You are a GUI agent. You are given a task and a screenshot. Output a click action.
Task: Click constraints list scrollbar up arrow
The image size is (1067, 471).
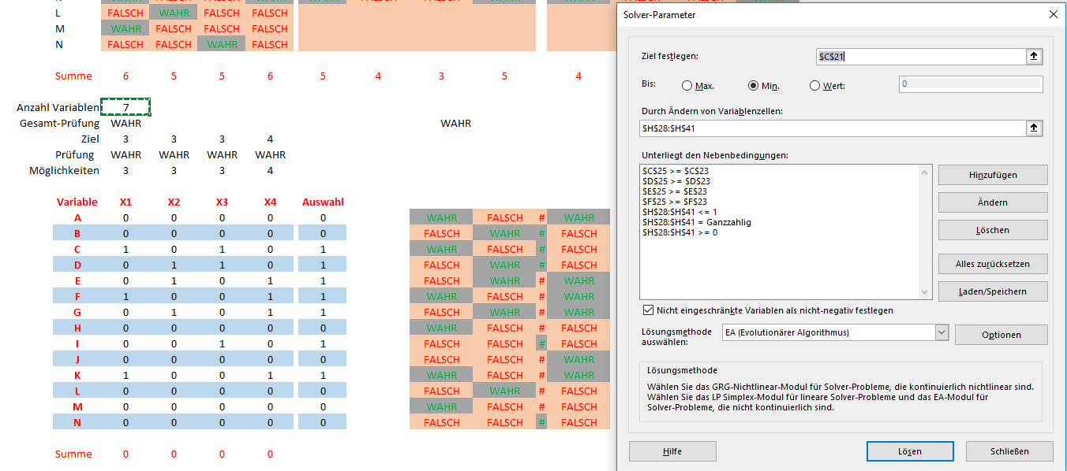pos(927,171)
